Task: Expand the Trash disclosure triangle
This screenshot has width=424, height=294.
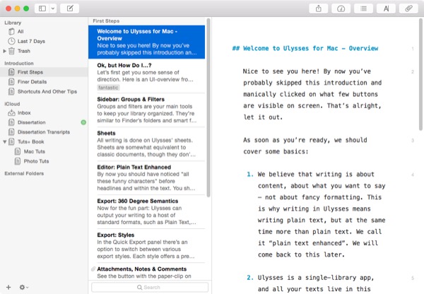Action: coord(5,51)
